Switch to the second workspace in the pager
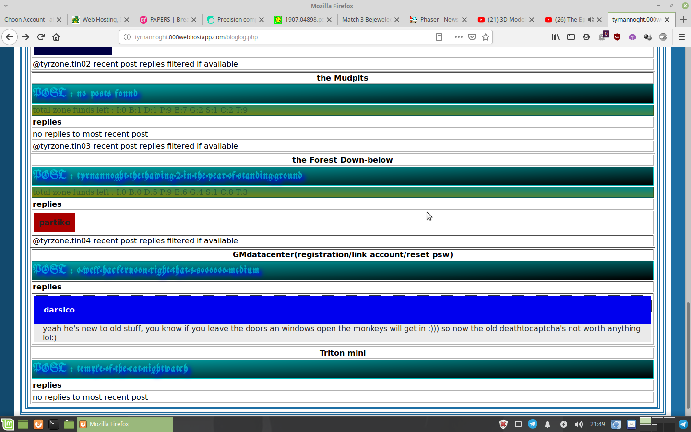 pyautogui.click(x=657, y=420)
